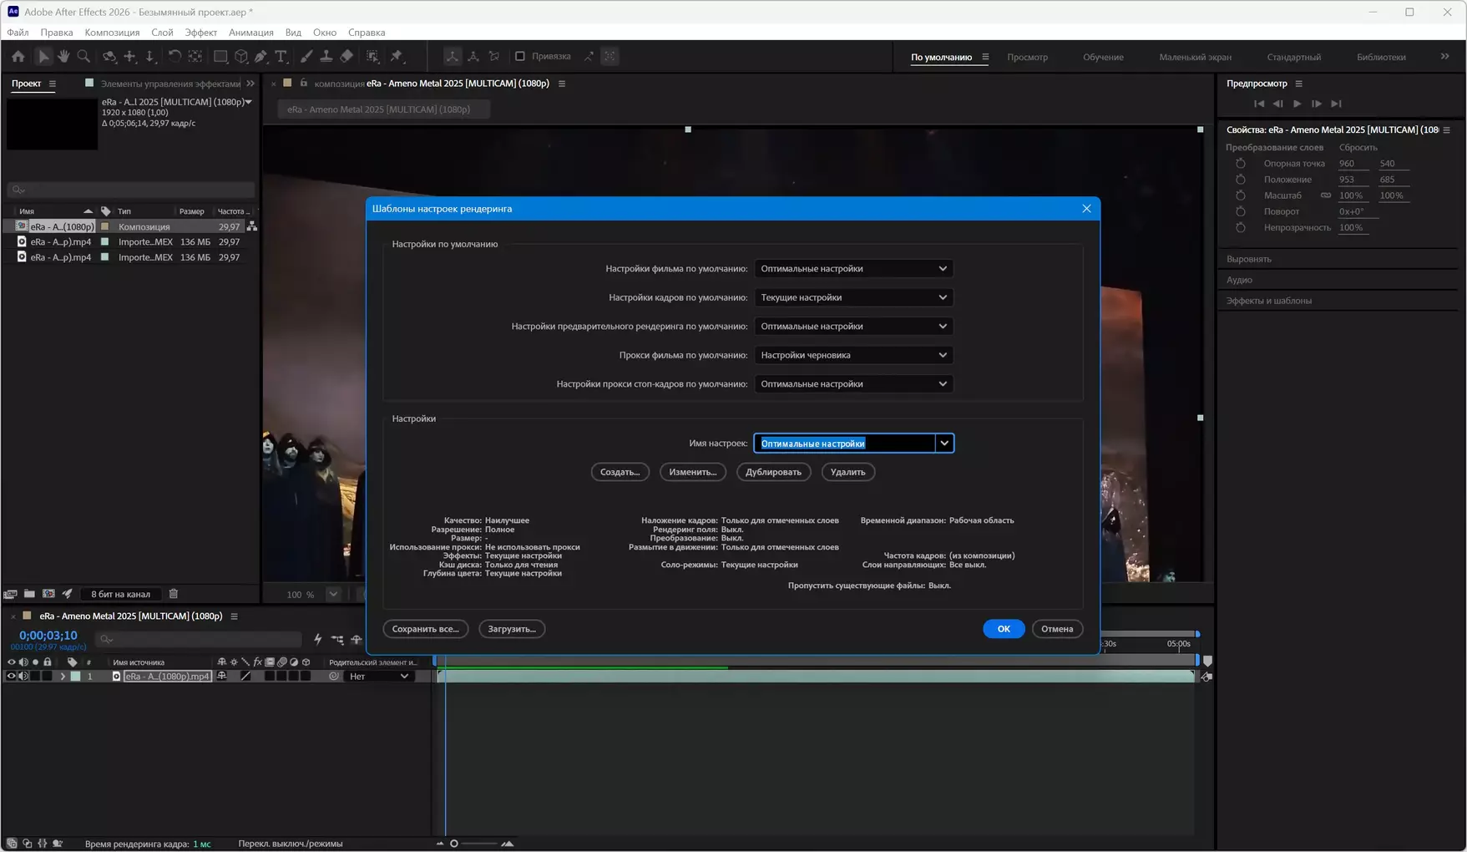Select the Puppet Pin tool
This screenshot has height=852, width=1467.
click(397, 57)
